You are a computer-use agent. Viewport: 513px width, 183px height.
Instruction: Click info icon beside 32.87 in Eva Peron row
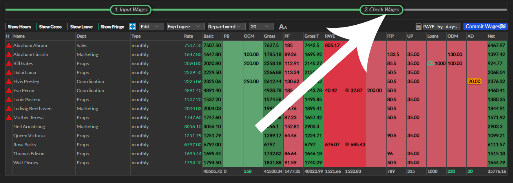pos(347,91)
